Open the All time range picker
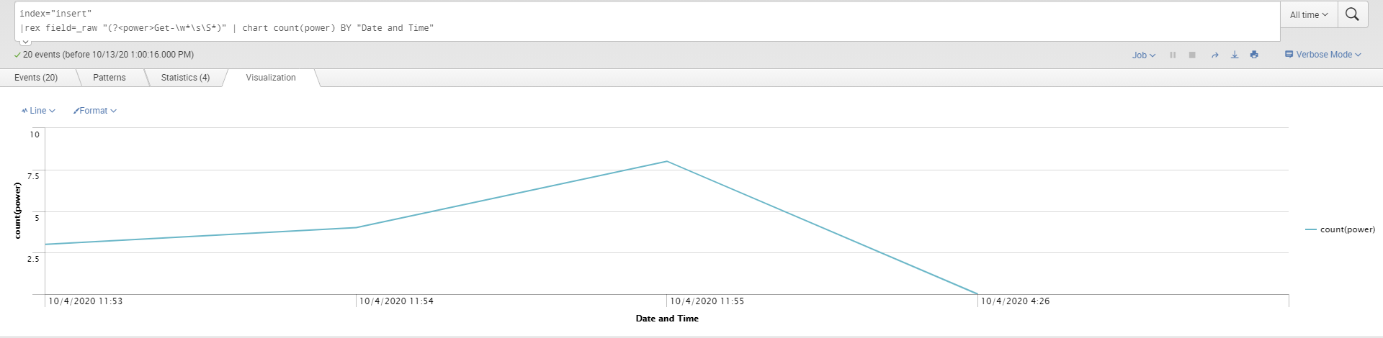 [x=1308, y=14]
